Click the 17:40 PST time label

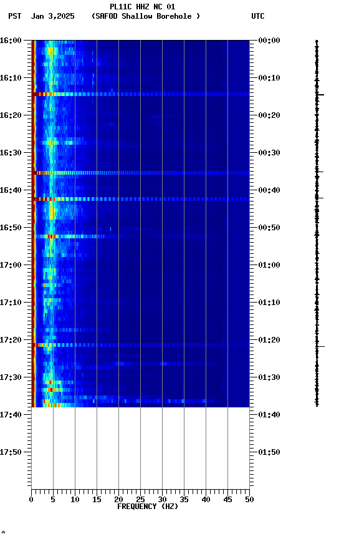(11, 415)
